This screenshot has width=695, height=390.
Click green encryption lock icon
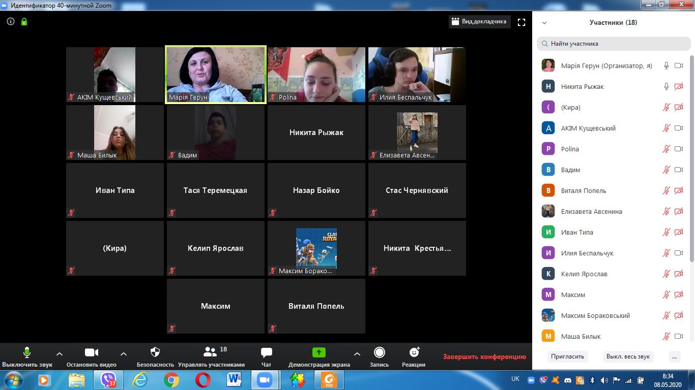(x=24, y=22)
